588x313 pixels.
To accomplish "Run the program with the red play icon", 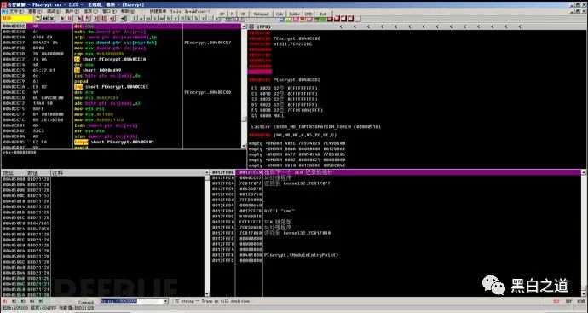I will [62, 19].
